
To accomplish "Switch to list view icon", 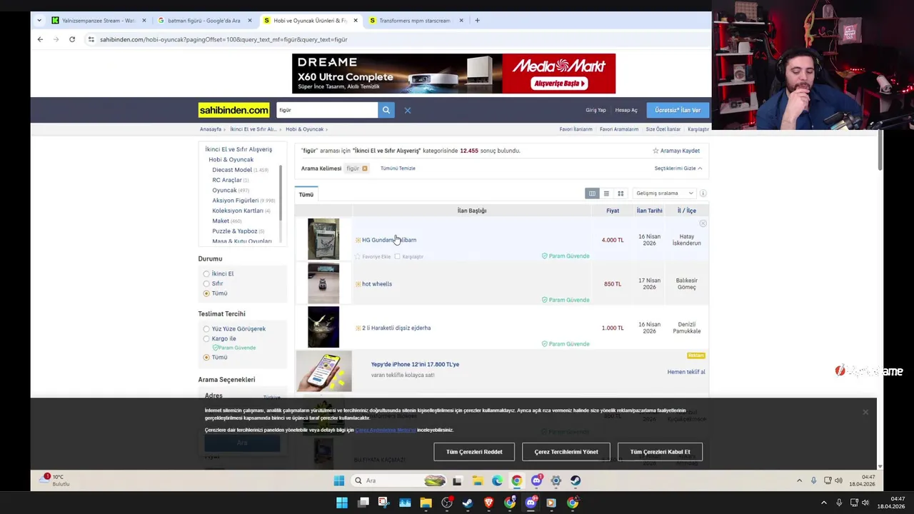I will tap(606, 193).
